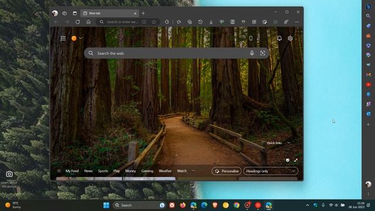
Task: Open YouTube icon in the sidebar
Action: coord(369,84)
